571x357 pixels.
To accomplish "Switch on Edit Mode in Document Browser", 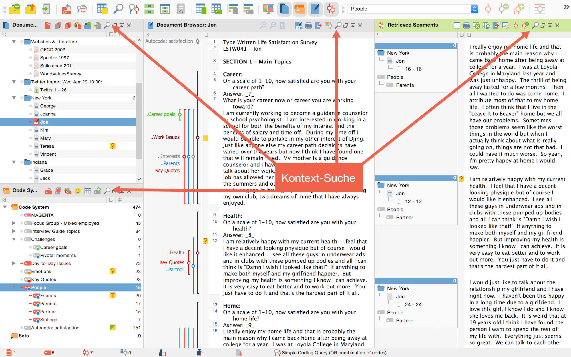I will click(299, 25).
